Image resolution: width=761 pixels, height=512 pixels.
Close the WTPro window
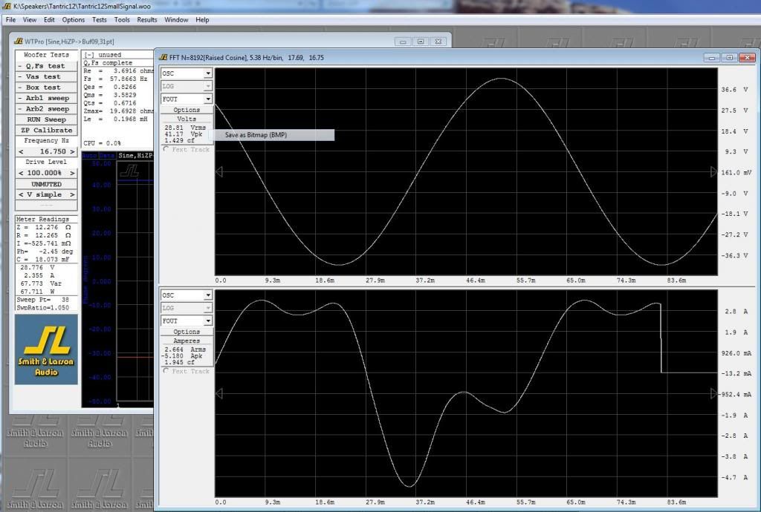(x=438, y=42)
